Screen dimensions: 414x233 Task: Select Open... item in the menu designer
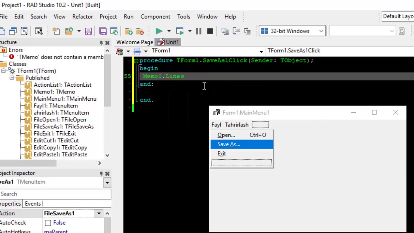coord(242,135)
